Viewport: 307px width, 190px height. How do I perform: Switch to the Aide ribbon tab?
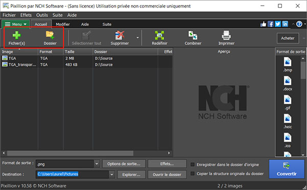(85, 24)
